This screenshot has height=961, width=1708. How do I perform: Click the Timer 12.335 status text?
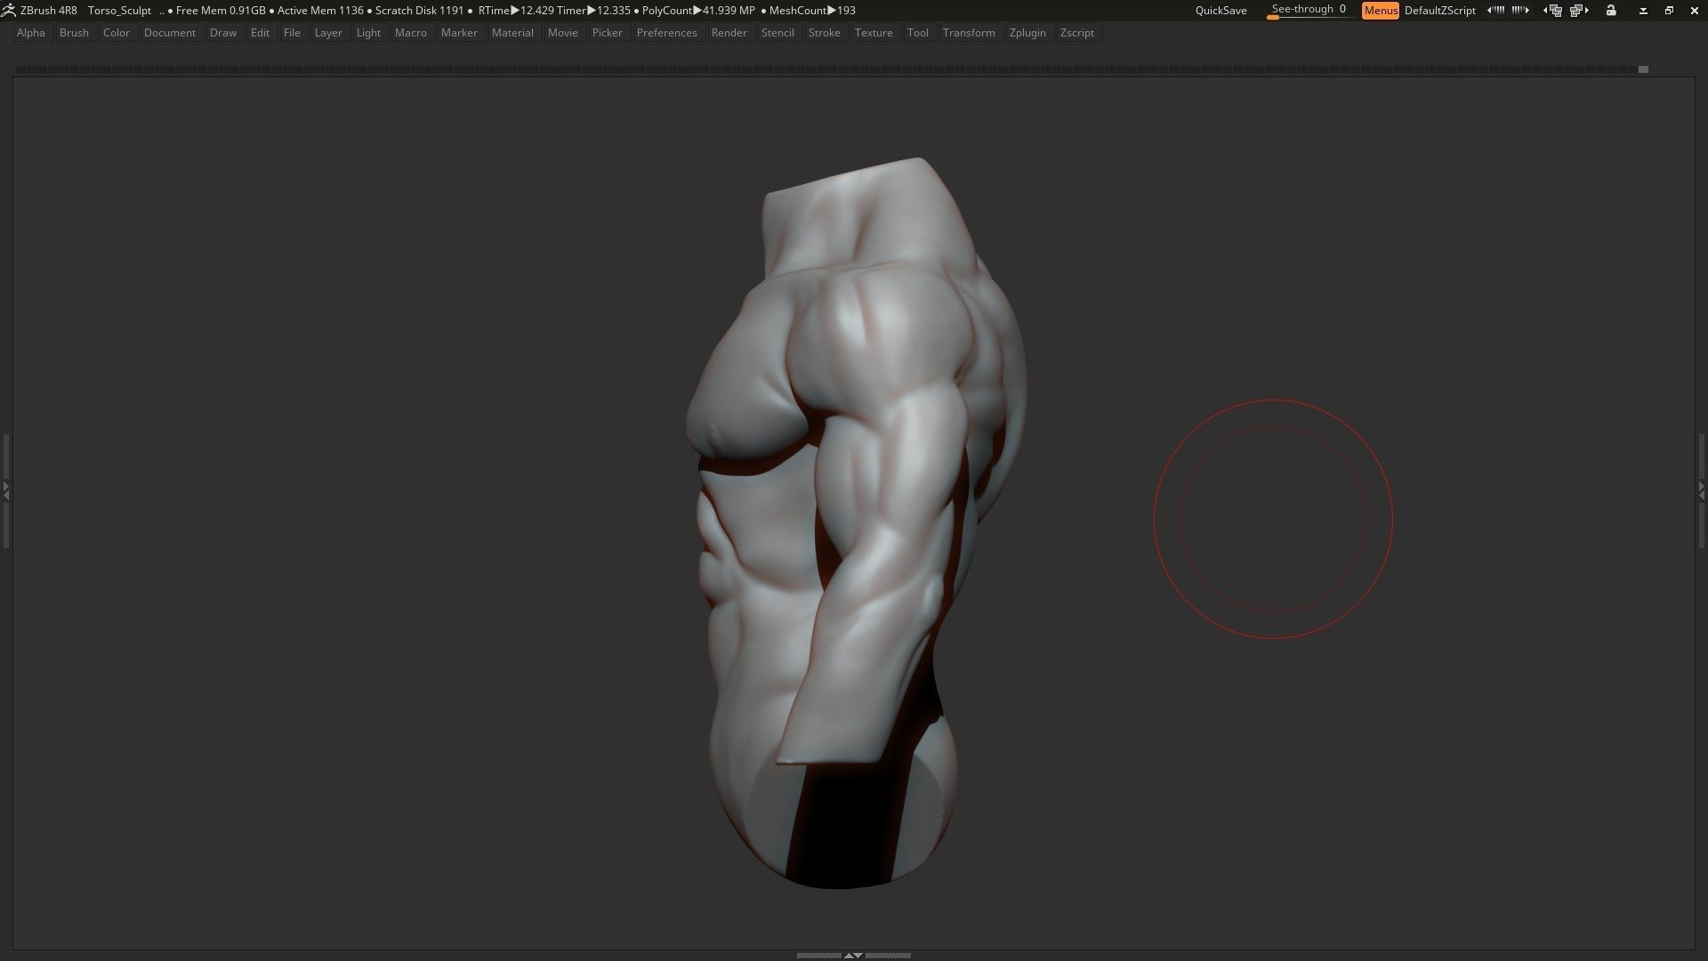pyautogui.click(x=593, y=11)
